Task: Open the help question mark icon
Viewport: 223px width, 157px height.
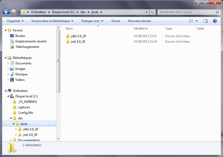Action: (215, 21)
